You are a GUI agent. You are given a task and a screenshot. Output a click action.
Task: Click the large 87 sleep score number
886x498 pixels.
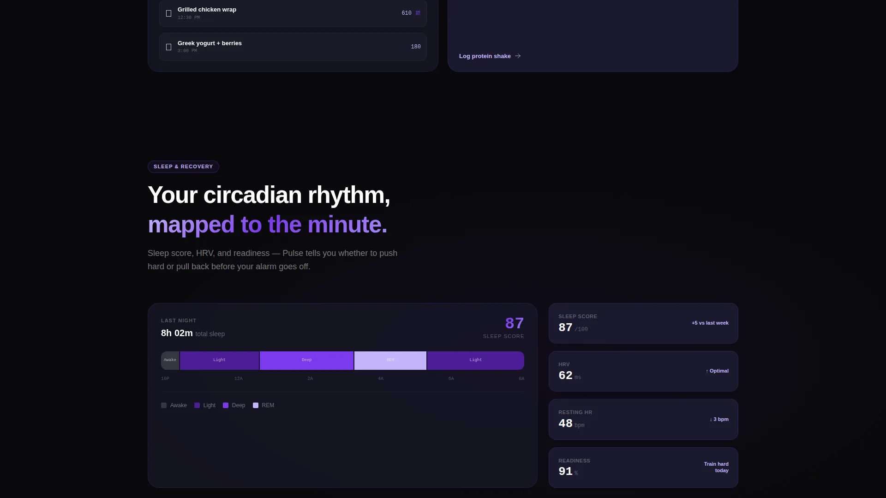[515, 323]
